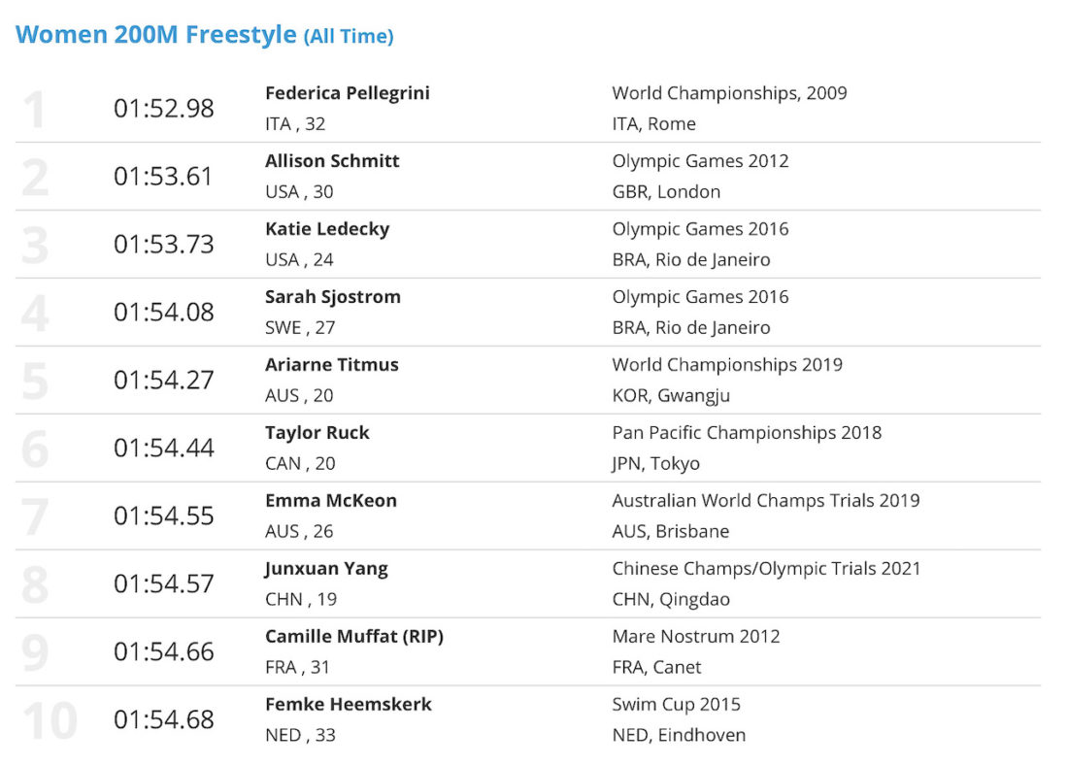Screen dimensions: 1068x765
Task: Open Ariarne Titmus's entry
Action: click(x=332, y=364)
